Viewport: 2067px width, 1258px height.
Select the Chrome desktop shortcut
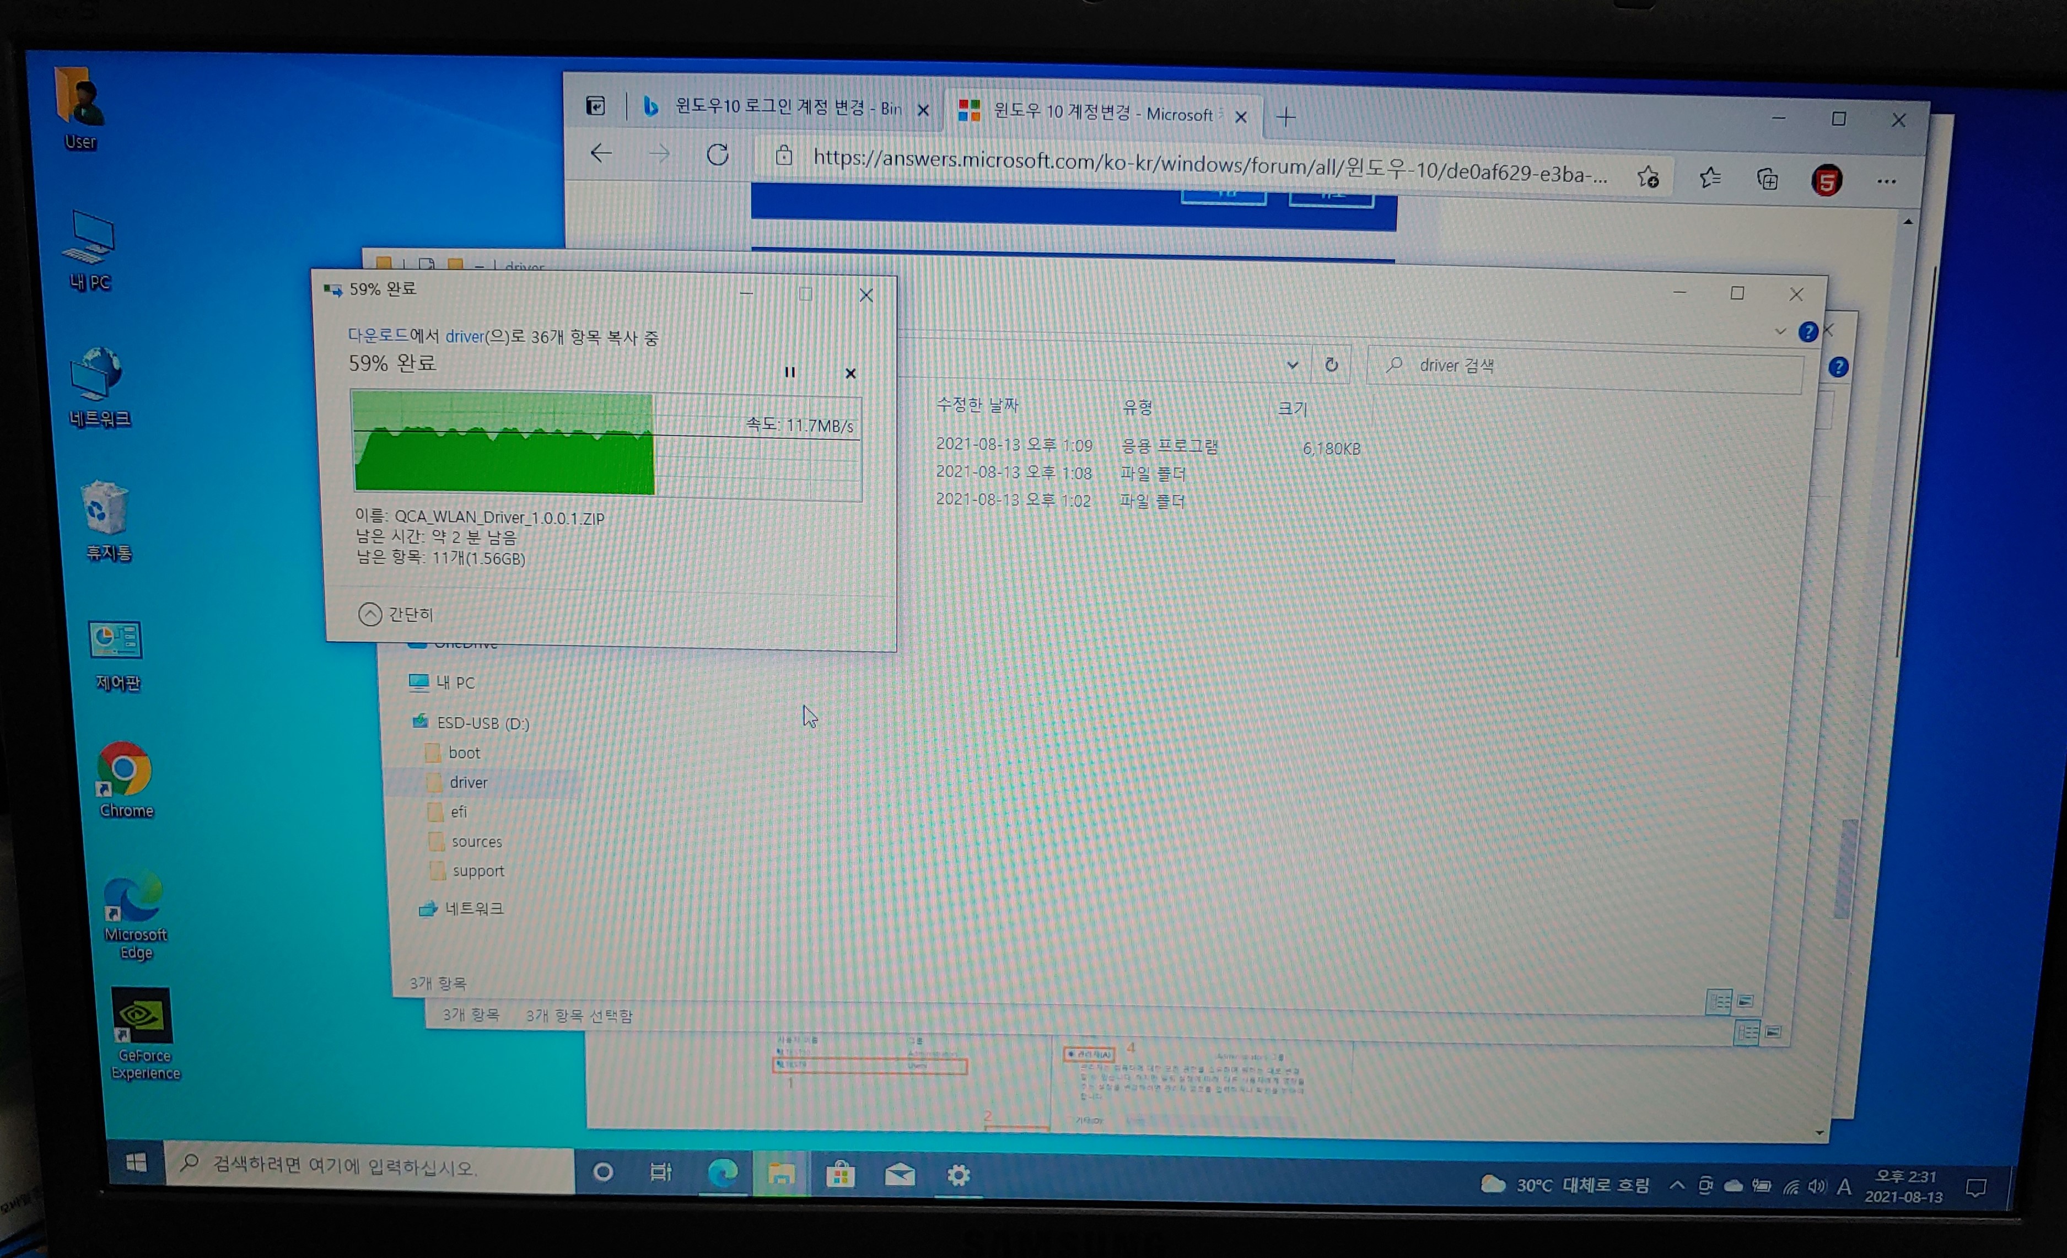point(126,781)
